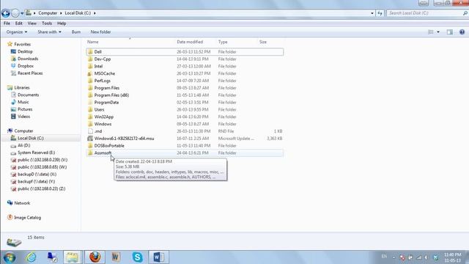Select the Dell folder icon

point(90,52)
